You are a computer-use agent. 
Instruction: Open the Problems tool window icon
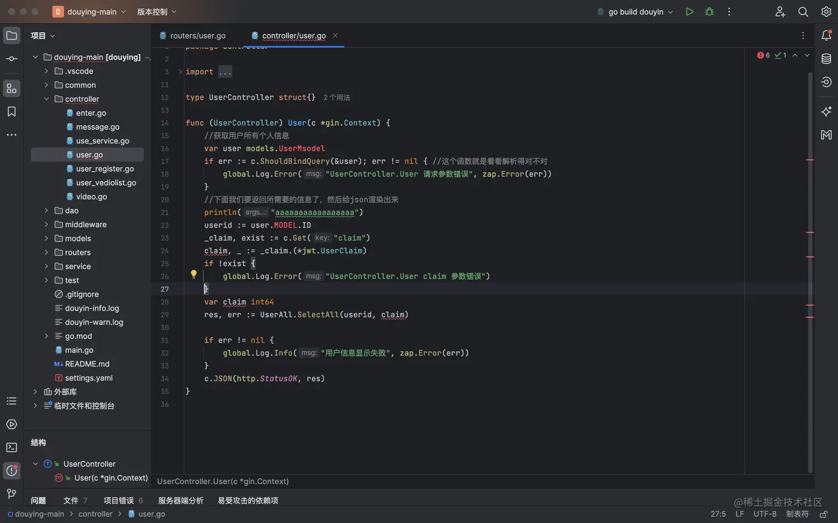point(12,470)
